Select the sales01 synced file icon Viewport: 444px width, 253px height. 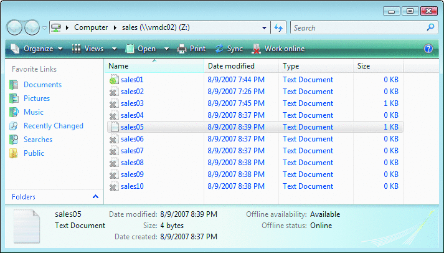[x=113, y=80]
